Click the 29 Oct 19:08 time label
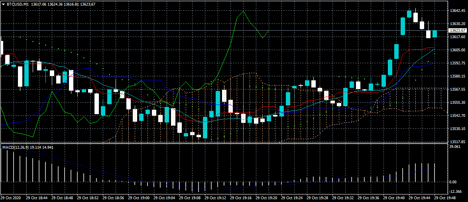Viewport: 468px width, 202px height. [190, 198]
